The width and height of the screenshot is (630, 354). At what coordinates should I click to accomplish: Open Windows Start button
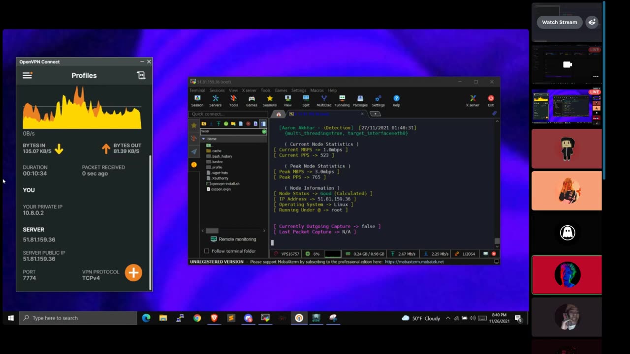click(10, 318)
